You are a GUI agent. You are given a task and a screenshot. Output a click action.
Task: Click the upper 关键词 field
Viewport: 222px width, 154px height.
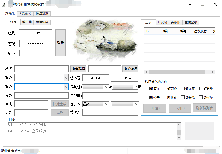[110, 96]
